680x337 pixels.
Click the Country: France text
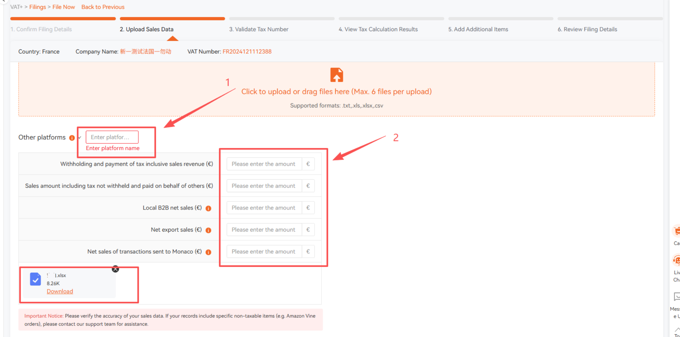point(39,52)
